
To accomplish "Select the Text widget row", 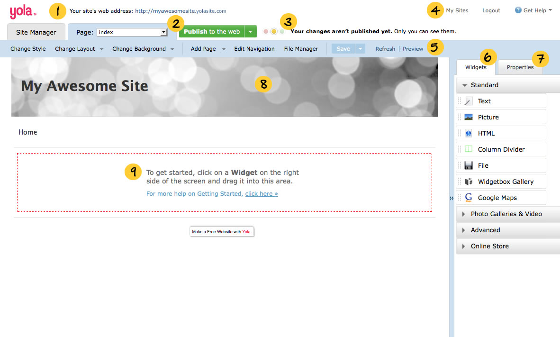I will coord(501,101).
